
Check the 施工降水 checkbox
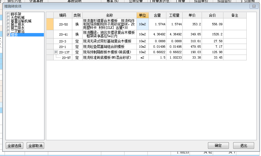tap(8, 28)
